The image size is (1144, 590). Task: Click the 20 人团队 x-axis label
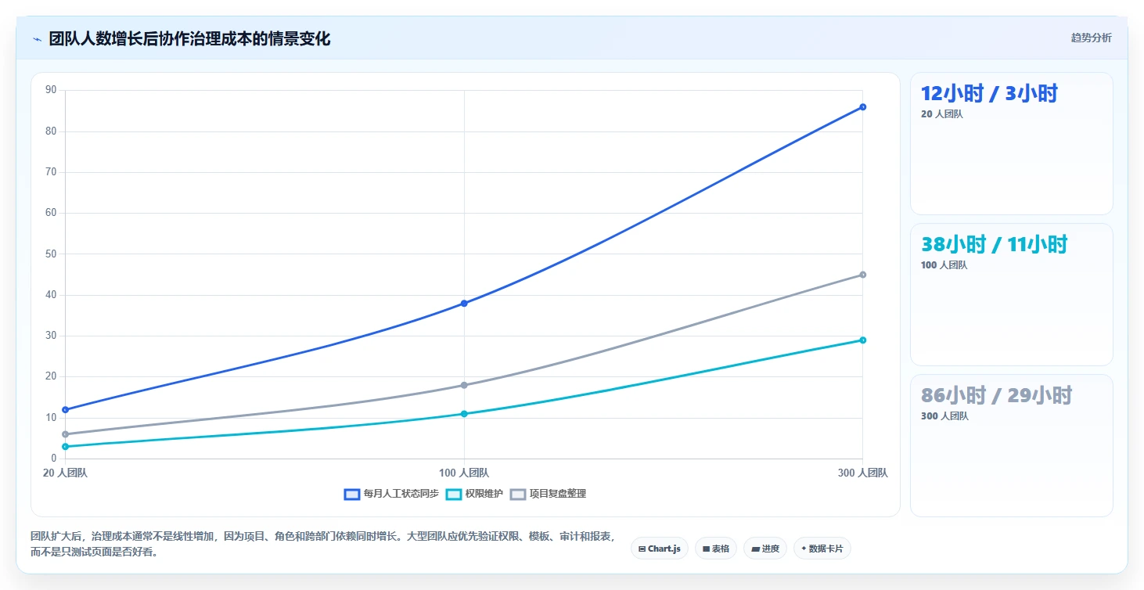click(x=65, y=473)
